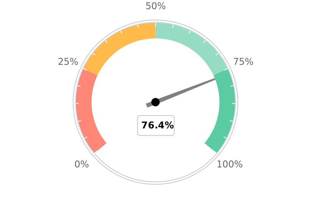
Task: Click the bottom end of the green segment
Action: [211, 148]
